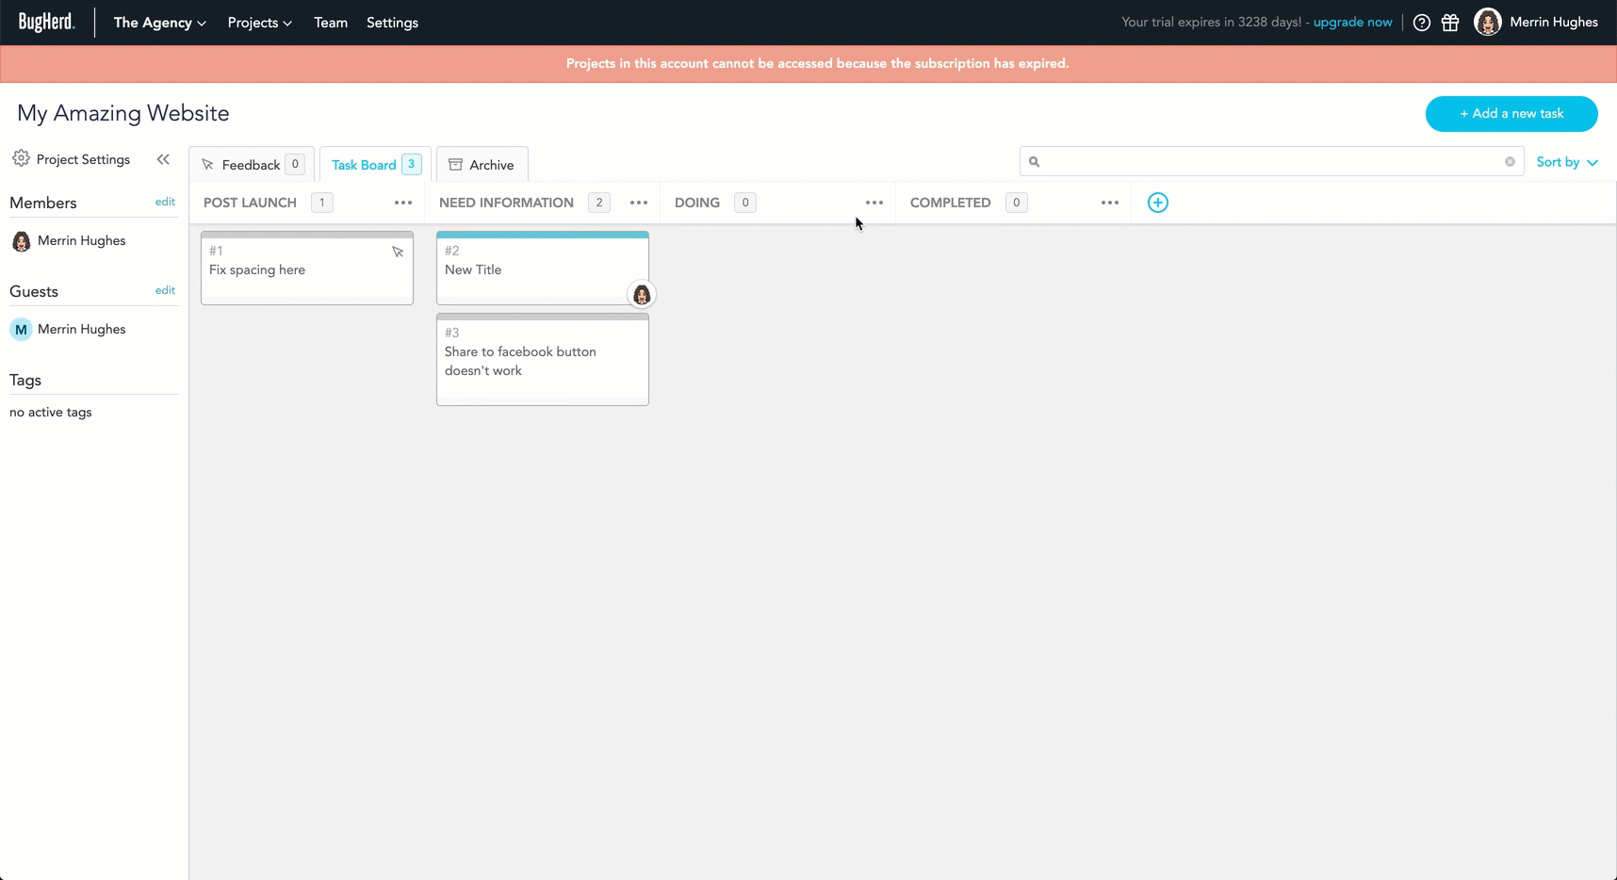Open the Sort by dropdown
Screen dimensions: 1617x880
[1567, 162]
